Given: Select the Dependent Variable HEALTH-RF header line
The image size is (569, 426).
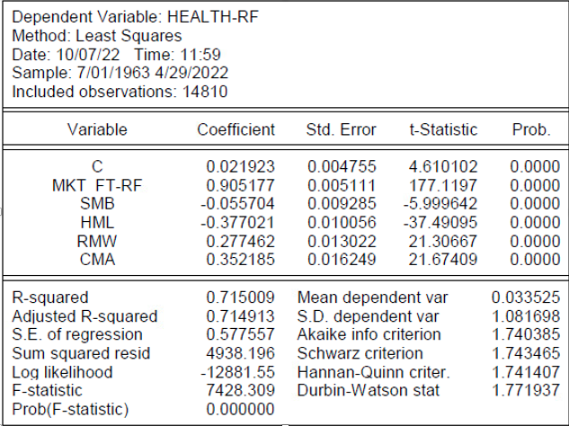Looking at the screenshot, I should click(x=135, y=17).
